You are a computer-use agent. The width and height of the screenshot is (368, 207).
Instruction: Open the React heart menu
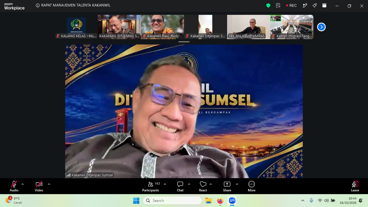point(203,186)
